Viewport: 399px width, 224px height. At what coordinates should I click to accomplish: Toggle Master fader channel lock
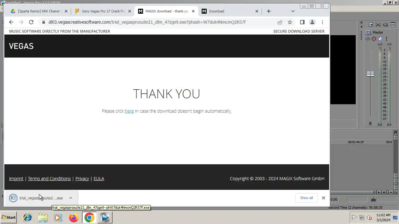point(370,124)
